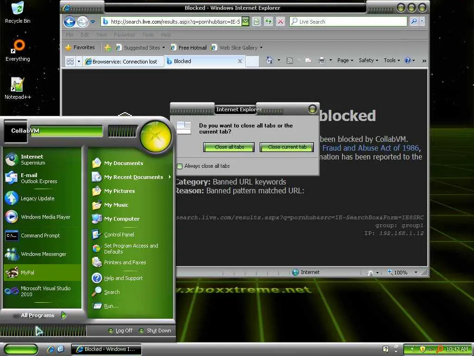The height and width of the screenshot is (356, 474).
Task: Open the View menu
Action: pyautogui.click(x=101, y=35)
